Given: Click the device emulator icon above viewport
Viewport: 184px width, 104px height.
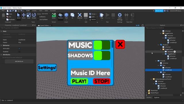Looking at the screenshot, I should click(x=143, y=25).
